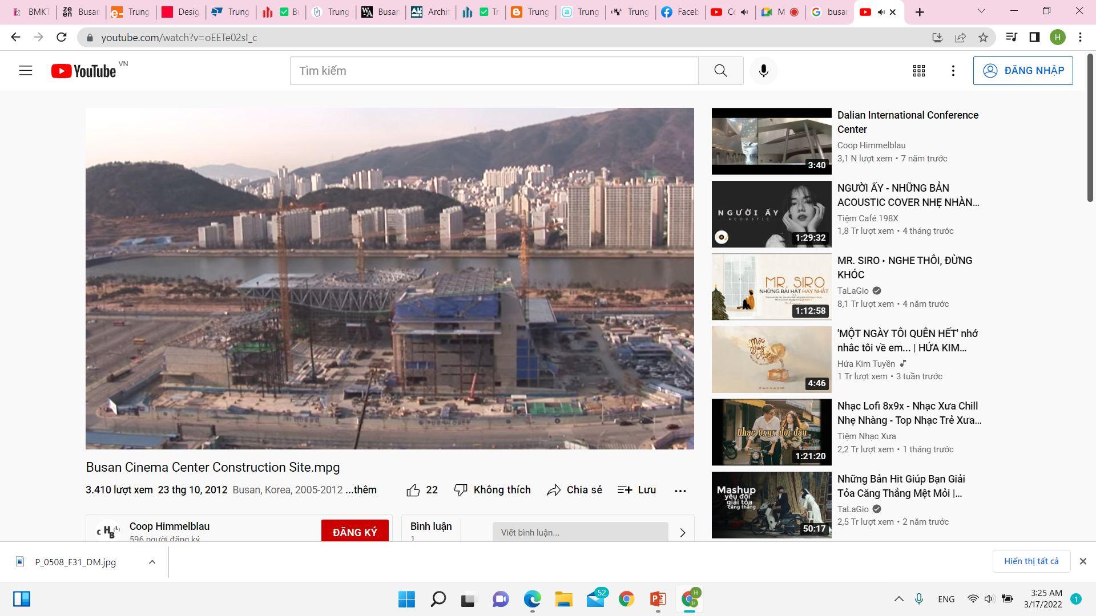Click in the Tìm kiếm search field
Image resolution: width=1096 pixels, height=616 pixels.
point(494,71)
